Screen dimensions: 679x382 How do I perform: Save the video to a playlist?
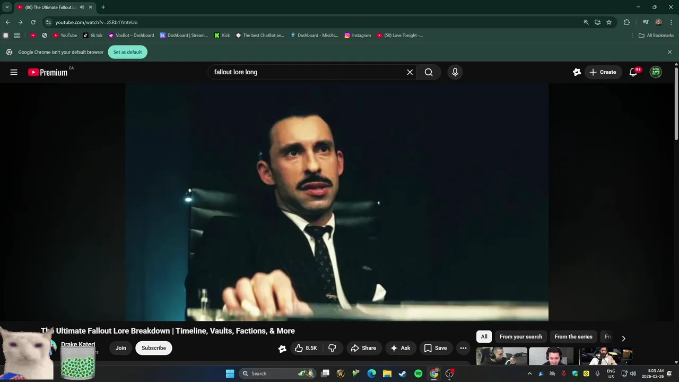click(436, 348)
